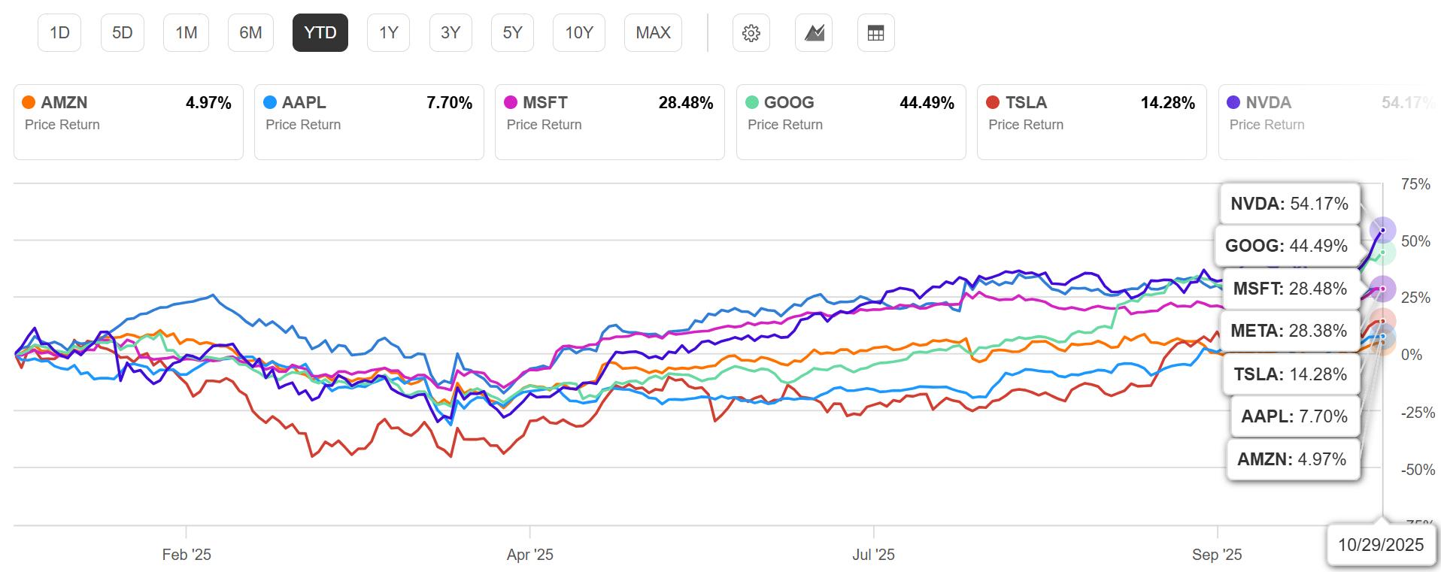Click the orange AMZN color dot
1441x572 pixels.
29,101
